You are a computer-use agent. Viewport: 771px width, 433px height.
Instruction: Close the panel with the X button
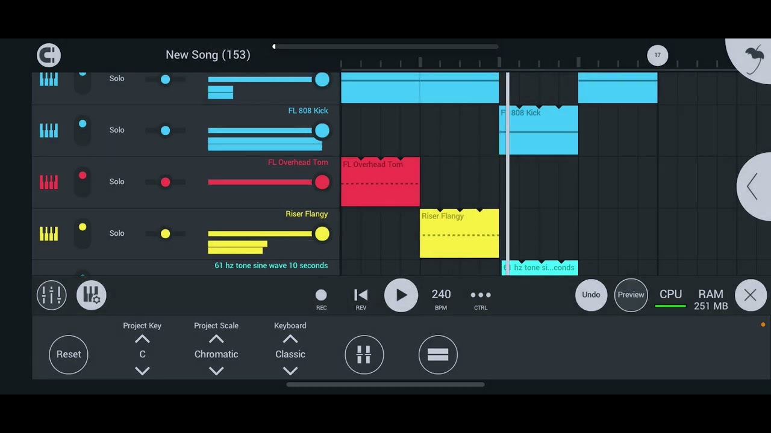pos(751,295)
